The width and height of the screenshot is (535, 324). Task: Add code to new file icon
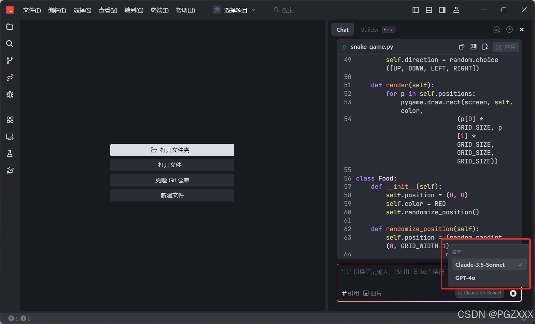(485, 47)
